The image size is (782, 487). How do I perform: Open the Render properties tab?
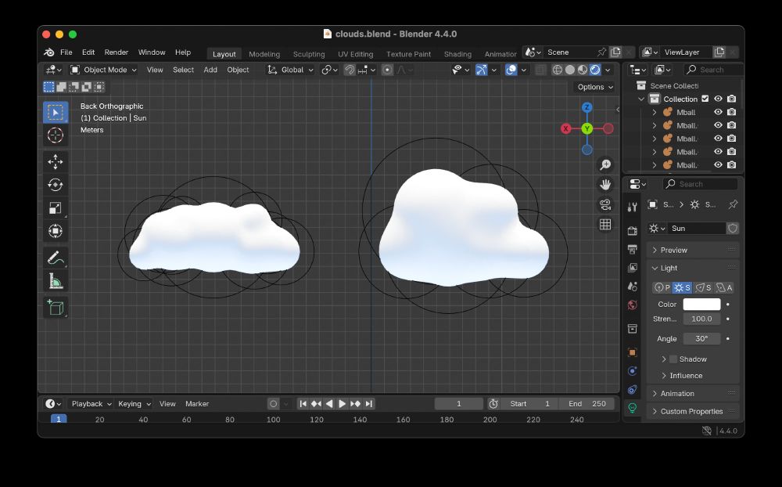click(633, 230)
